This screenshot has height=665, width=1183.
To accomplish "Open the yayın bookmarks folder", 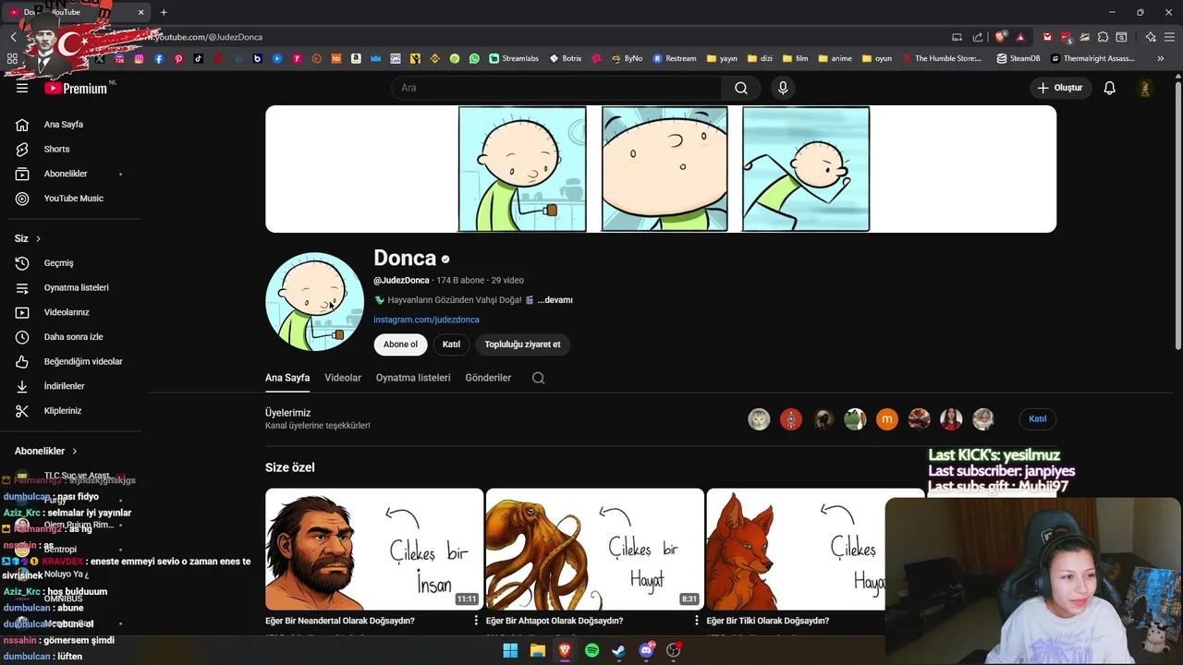I will [722, 58].
